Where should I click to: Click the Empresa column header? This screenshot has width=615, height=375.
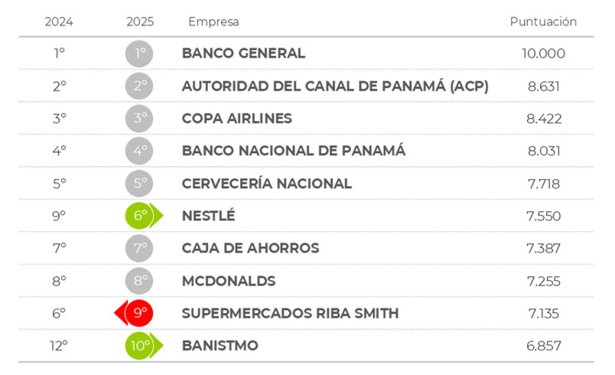(x=213, y=21)
